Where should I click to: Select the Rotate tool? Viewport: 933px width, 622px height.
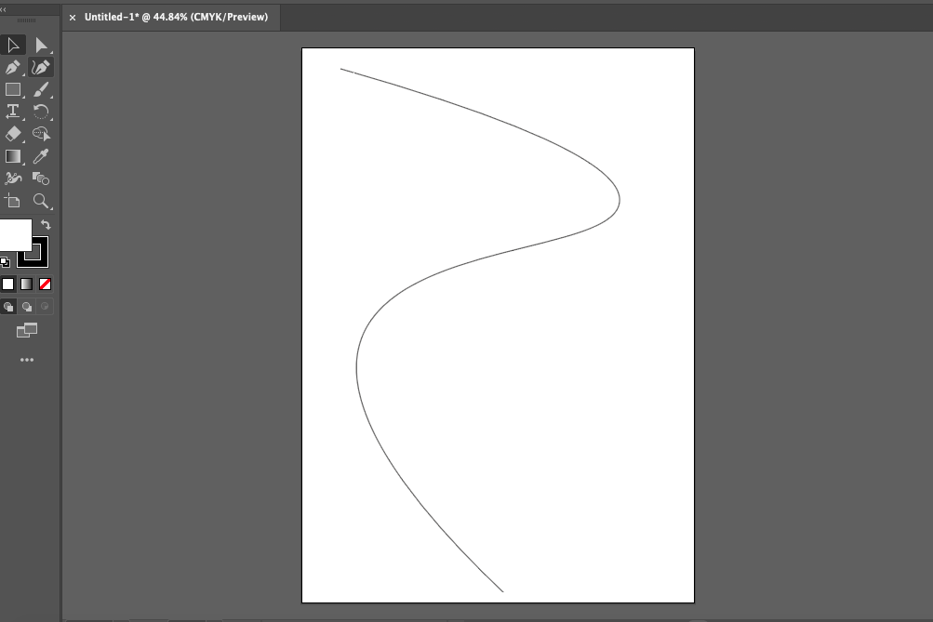pos(41,112)
